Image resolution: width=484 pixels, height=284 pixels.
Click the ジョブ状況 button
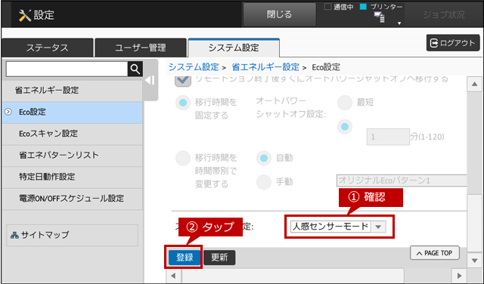coord(444,15)
